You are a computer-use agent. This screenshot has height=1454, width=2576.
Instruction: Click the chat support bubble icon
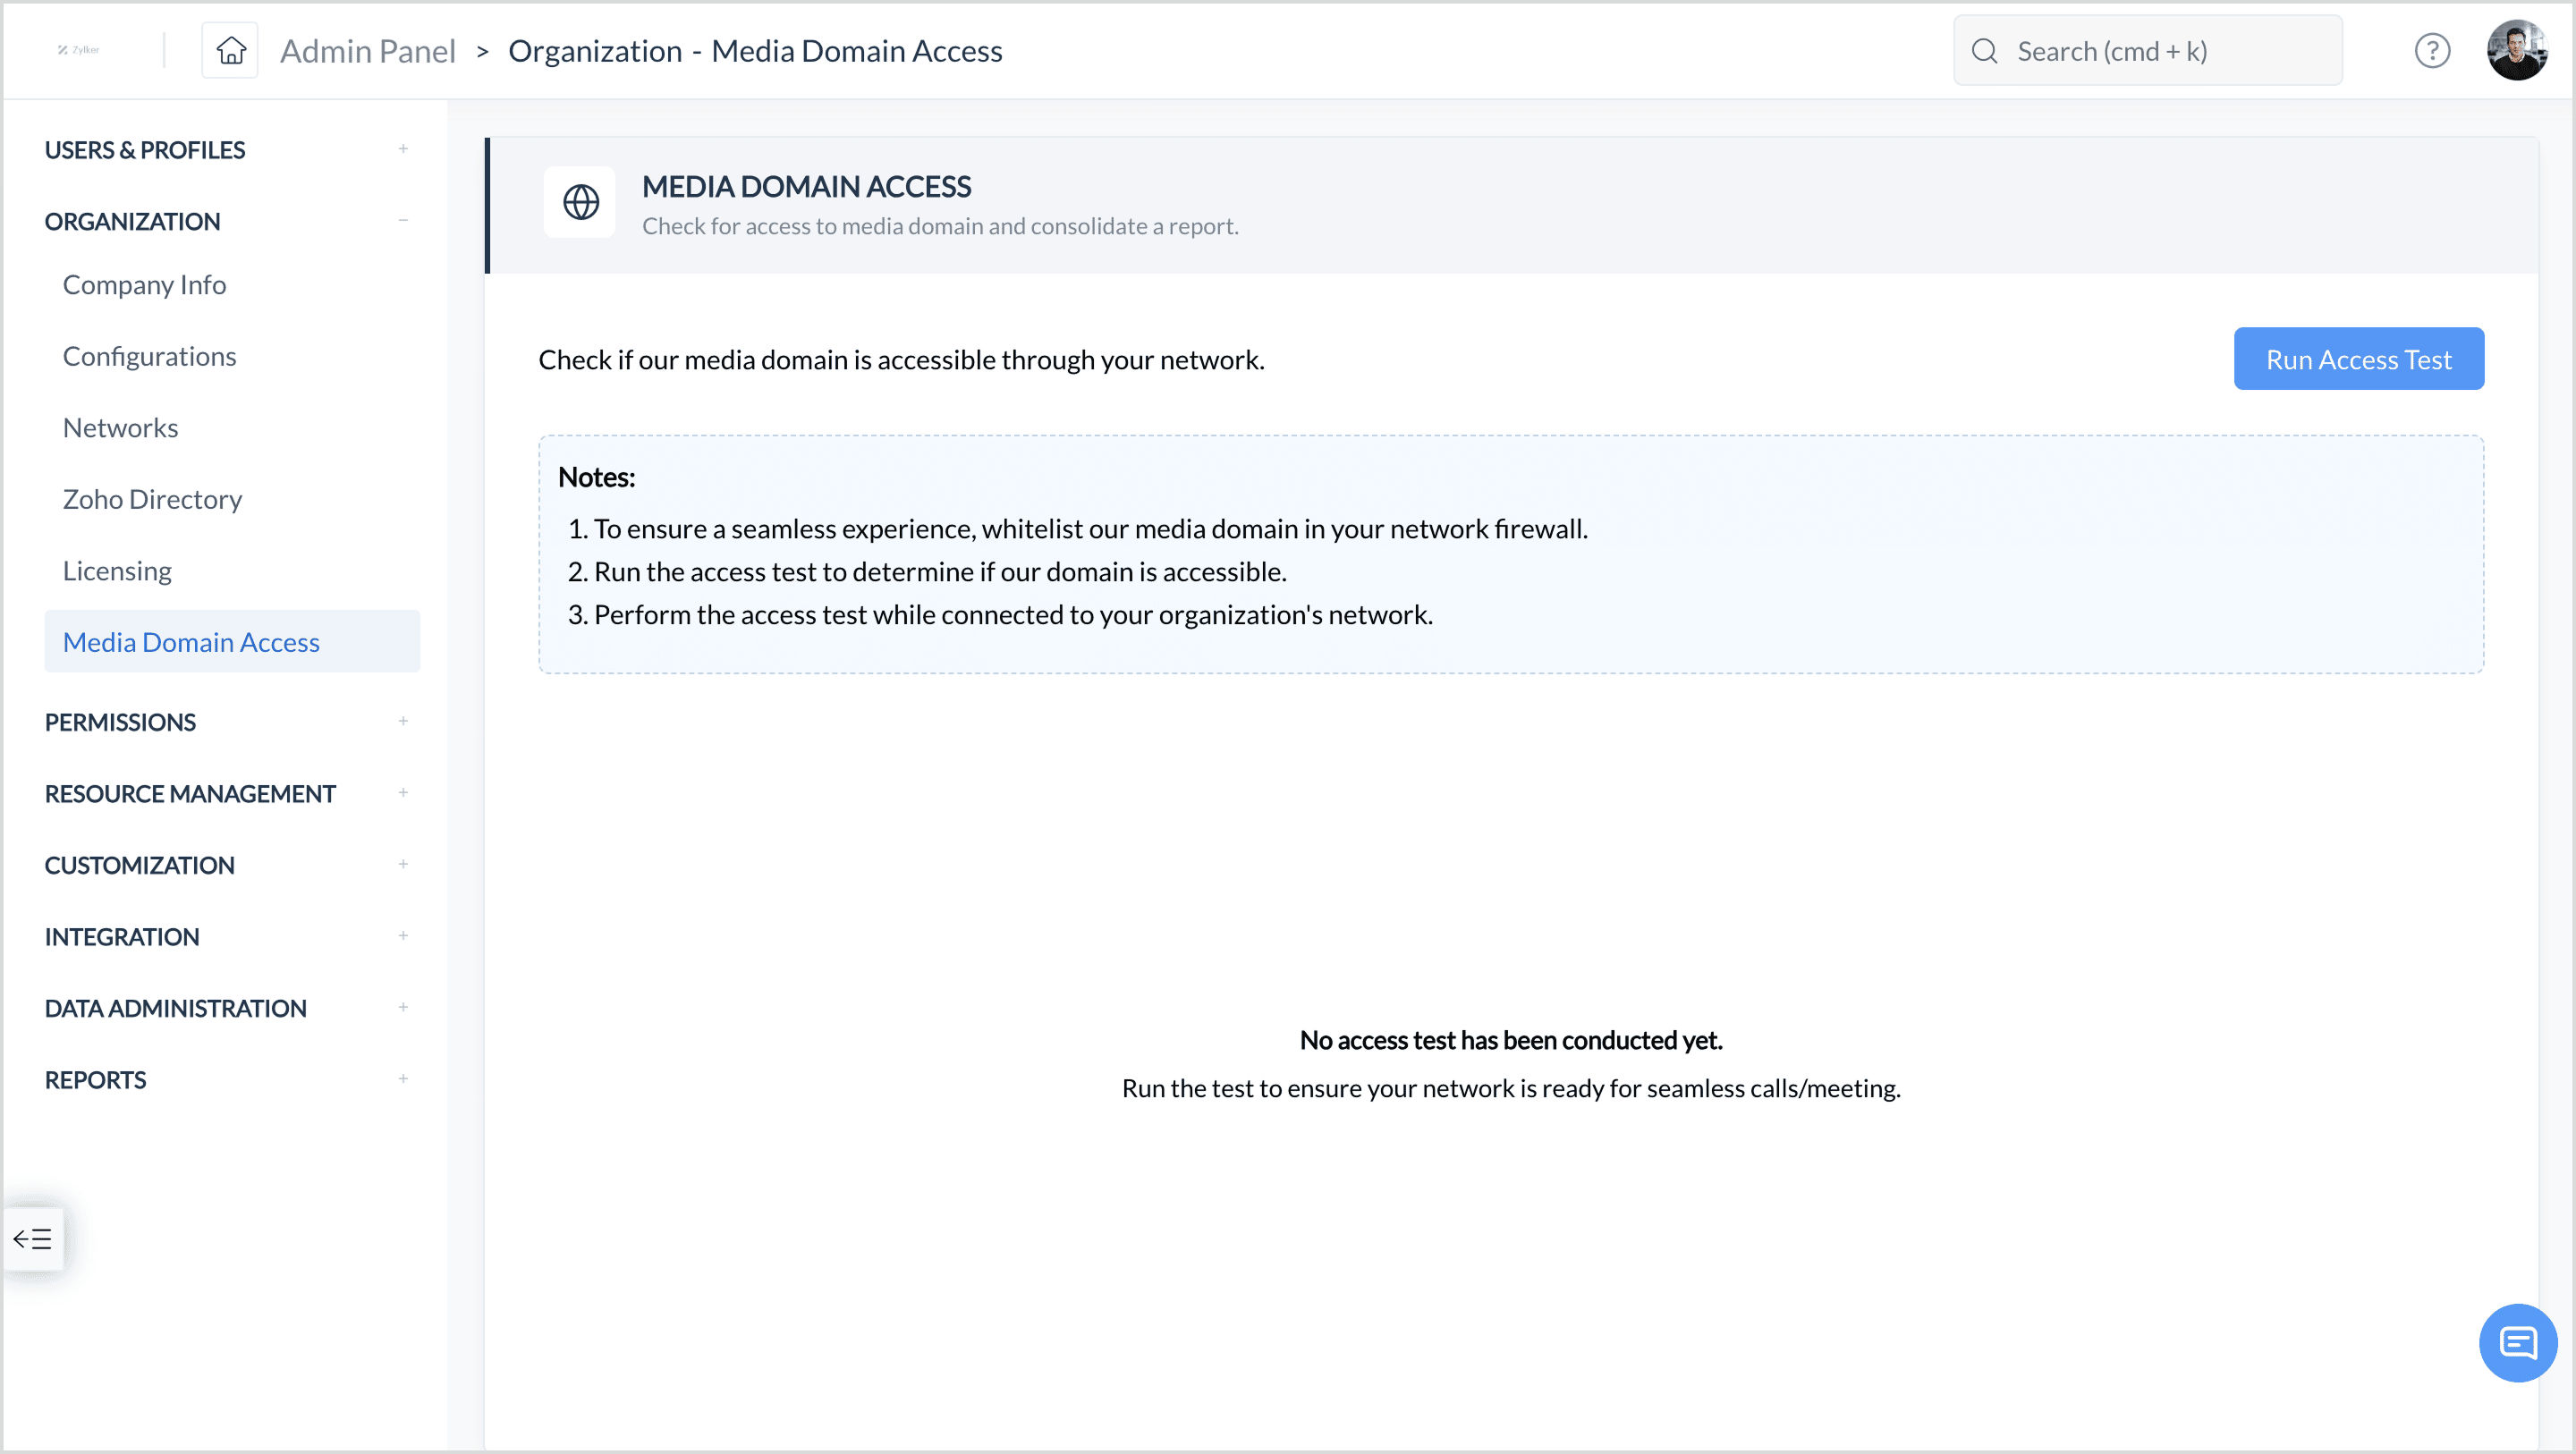point(2517,1342)
